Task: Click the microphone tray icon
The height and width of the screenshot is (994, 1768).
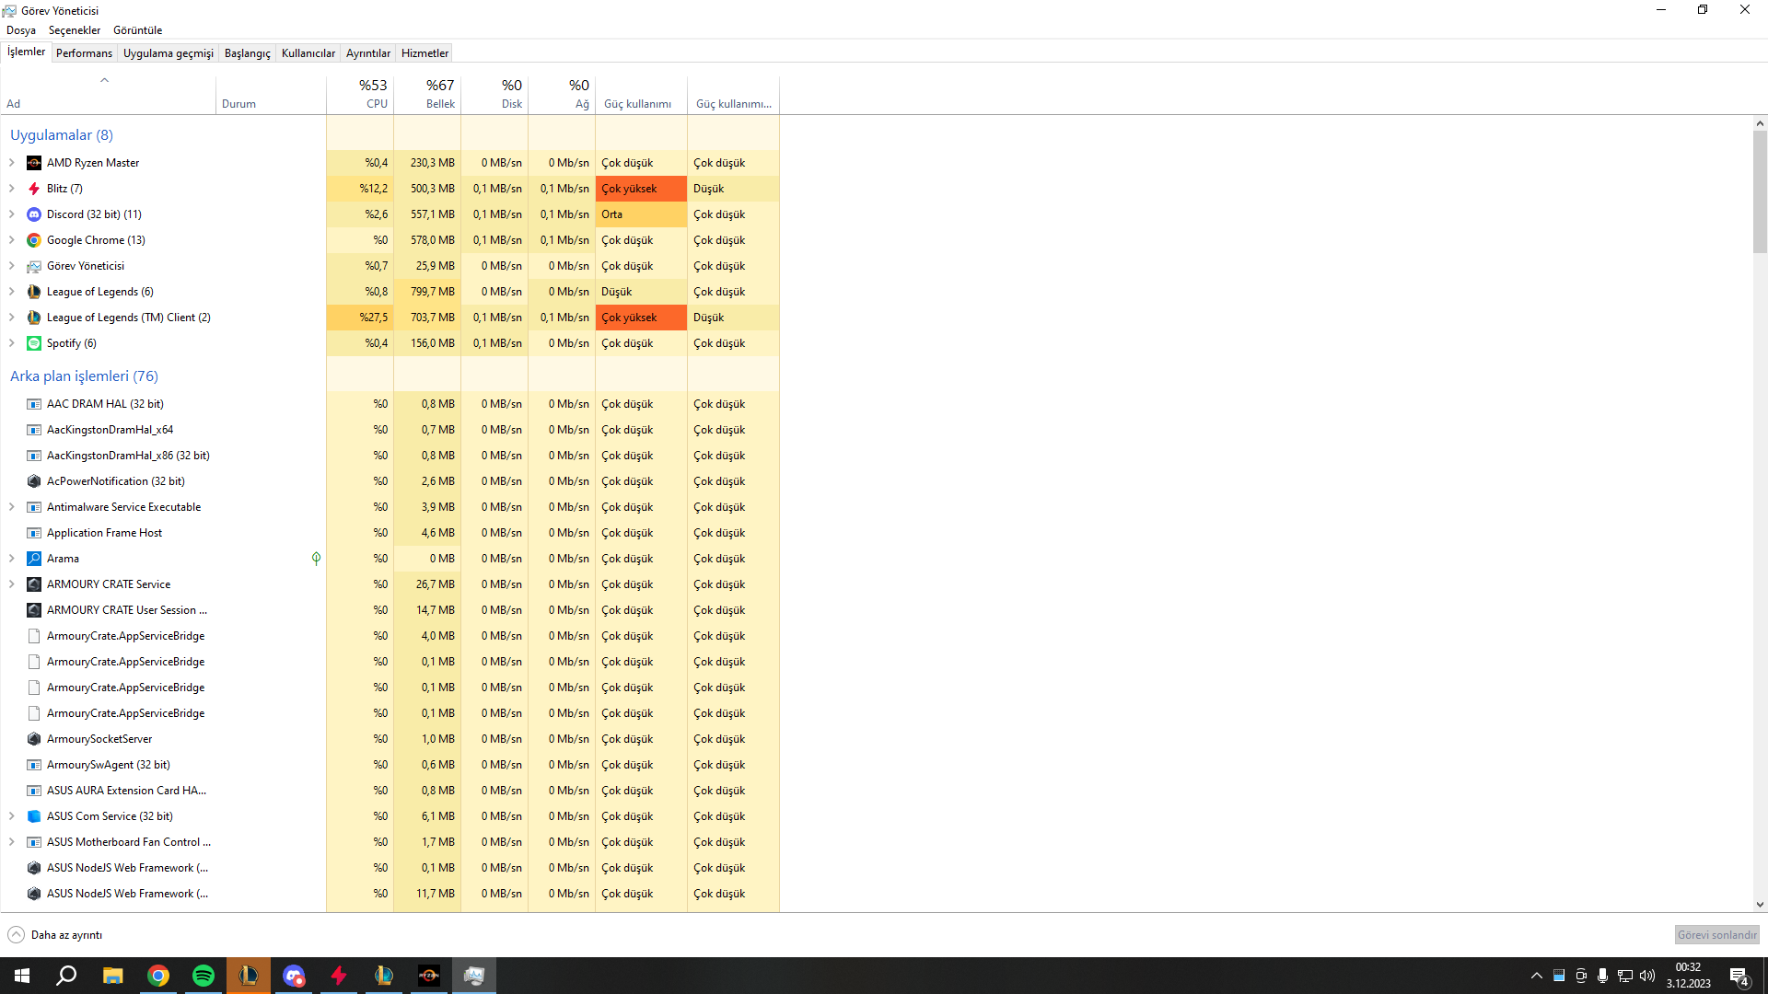Action: 1603,976
